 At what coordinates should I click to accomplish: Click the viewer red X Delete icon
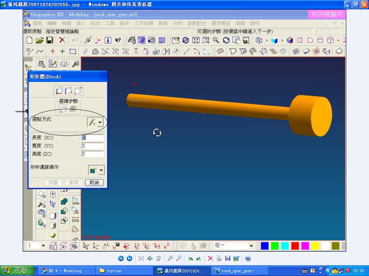coord(210,258)
